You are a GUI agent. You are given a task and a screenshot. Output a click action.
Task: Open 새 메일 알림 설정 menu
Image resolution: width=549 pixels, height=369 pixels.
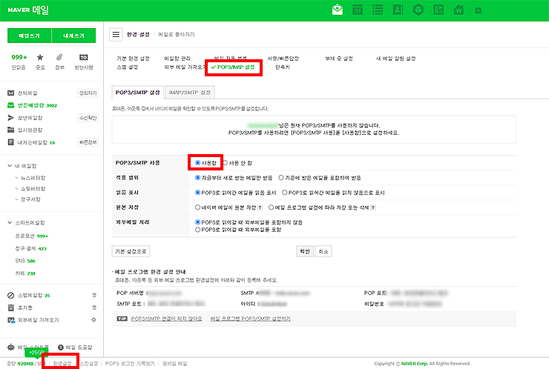click(x=395, y=59)
